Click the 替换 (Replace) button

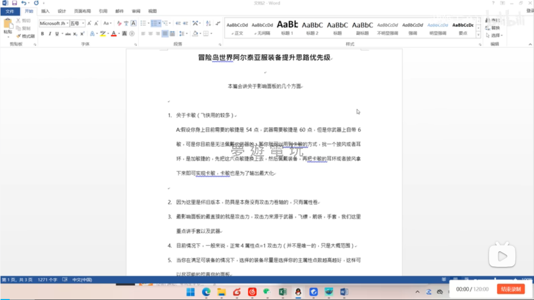[495, 28]
